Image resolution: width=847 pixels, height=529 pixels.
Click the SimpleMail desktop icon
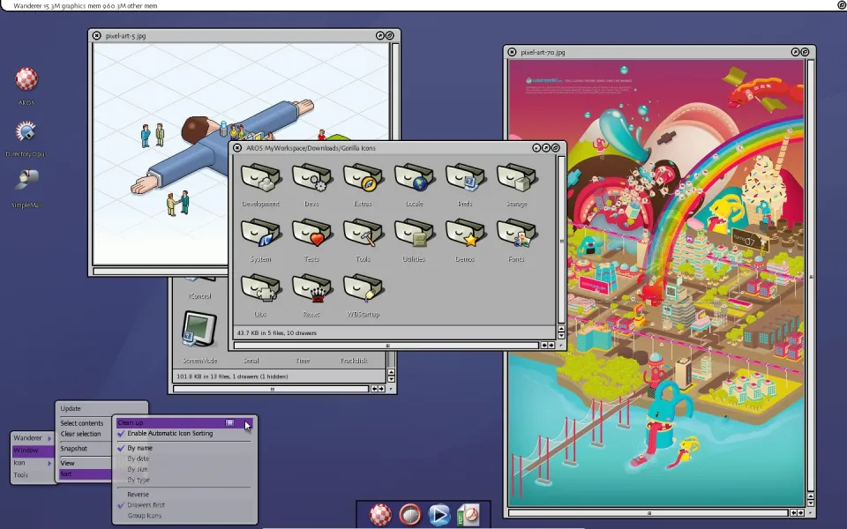(x=26, y=182)
